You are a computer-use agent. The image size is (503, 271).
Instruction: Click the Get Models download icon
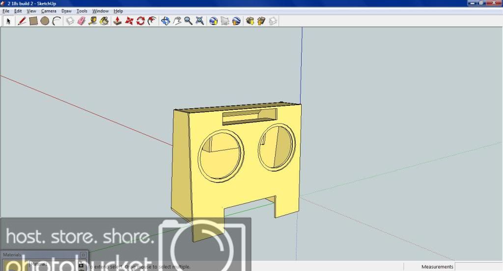[250, 21]
